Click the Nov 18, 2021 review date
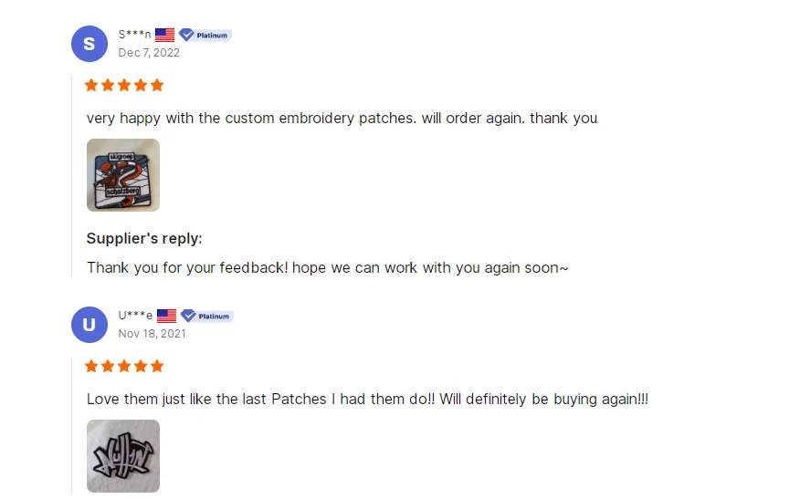800x499 pixels. (152, 334)
